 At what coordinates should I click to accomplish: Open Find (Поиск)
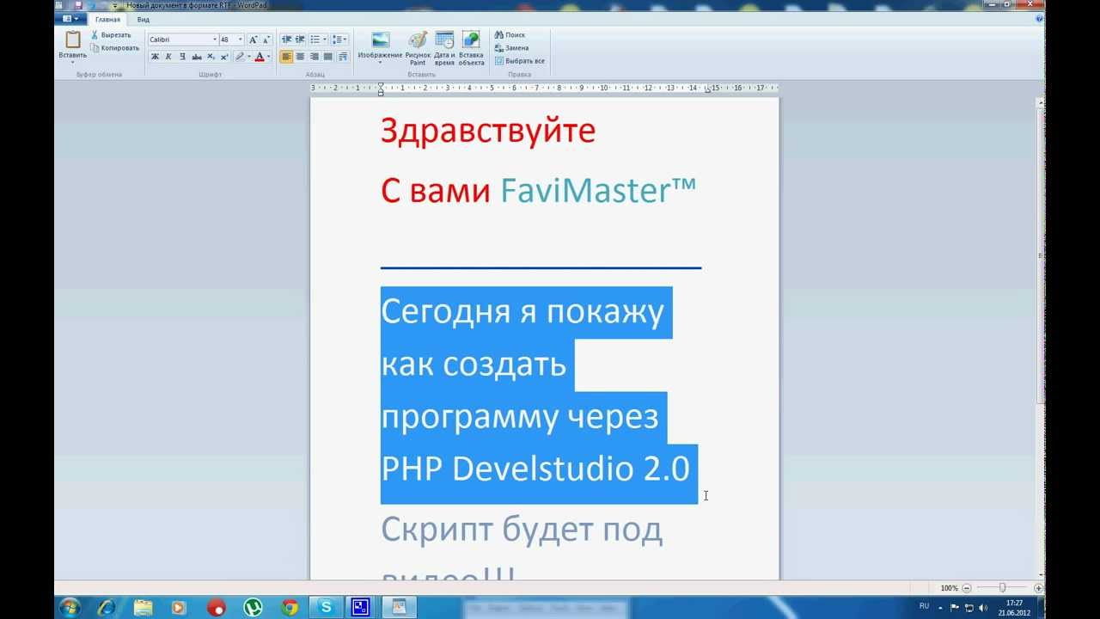click(x=510, y=35)
